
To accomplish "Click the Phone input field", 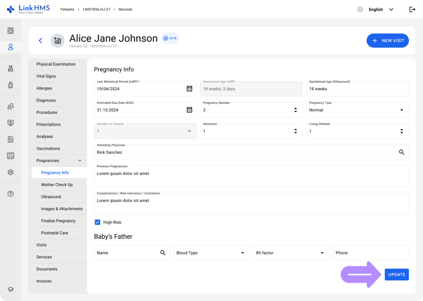I will (x=370, y=253).
